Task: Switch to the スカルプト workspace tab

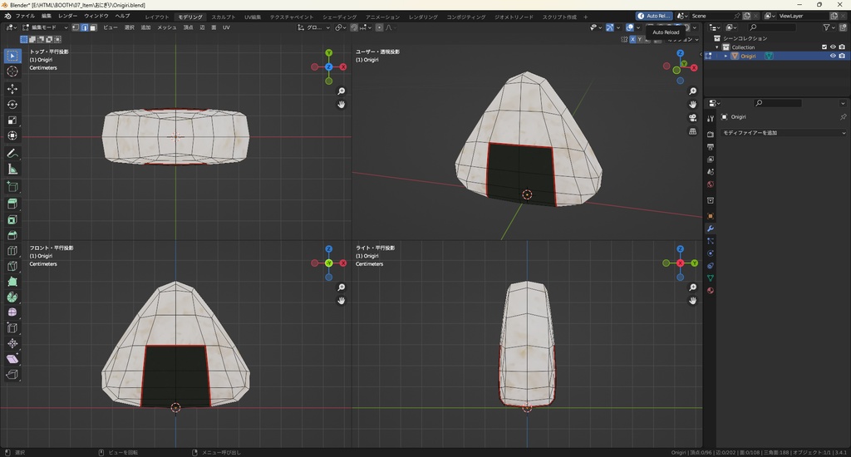Action: 223,17
